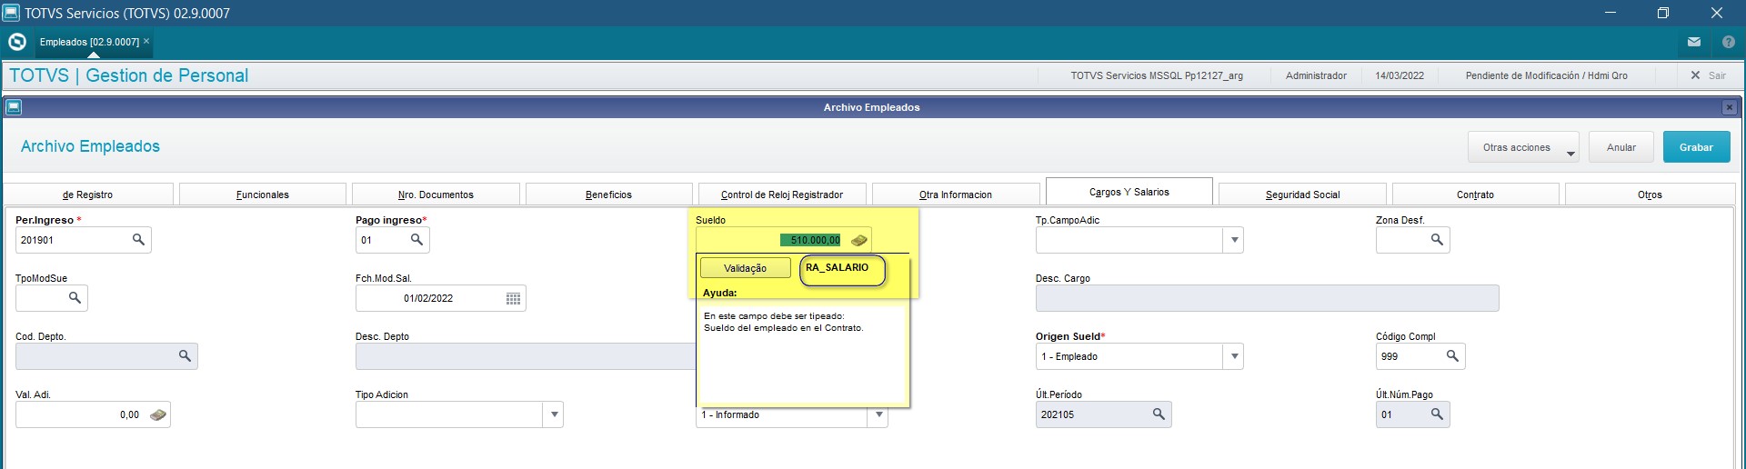1746x469 pixels.
Task: Click the Administrador user label
Action: point(1316,75)
